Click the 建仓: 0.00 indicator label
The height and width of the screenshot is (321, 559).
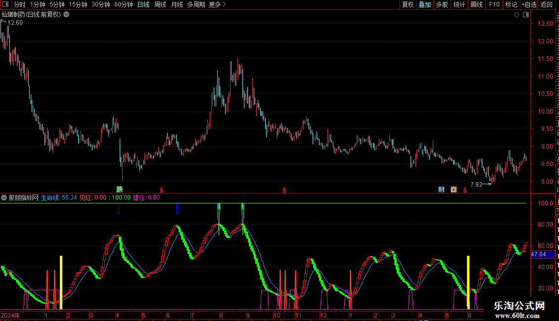pos(146,198)
